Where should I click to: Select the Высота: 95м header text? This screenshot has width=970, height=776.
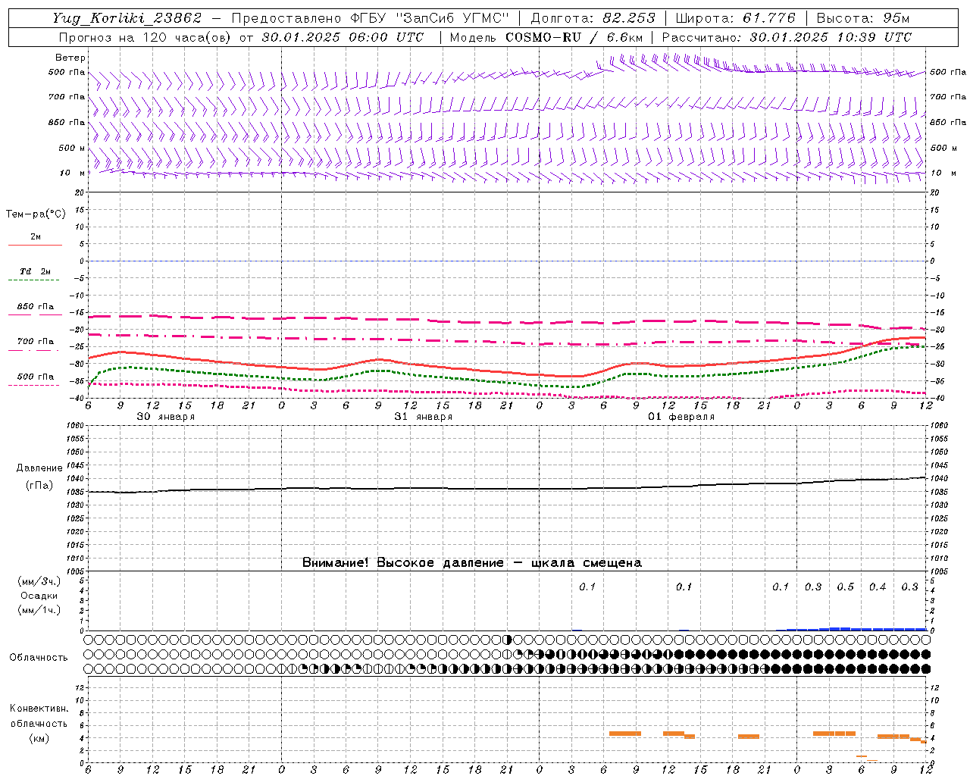click(x=863, y=18)
